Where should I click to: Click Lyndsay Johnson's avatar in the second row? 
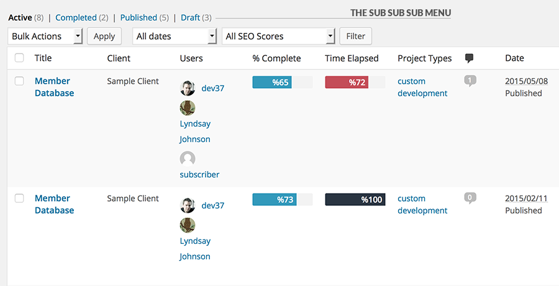[188, 225]
